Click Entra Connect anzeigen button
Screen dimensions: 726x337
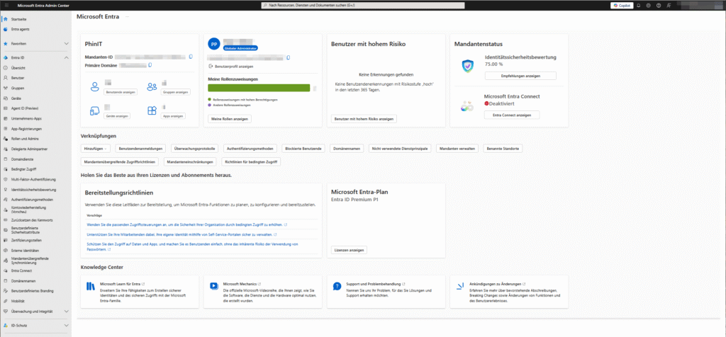click(512, 115)
